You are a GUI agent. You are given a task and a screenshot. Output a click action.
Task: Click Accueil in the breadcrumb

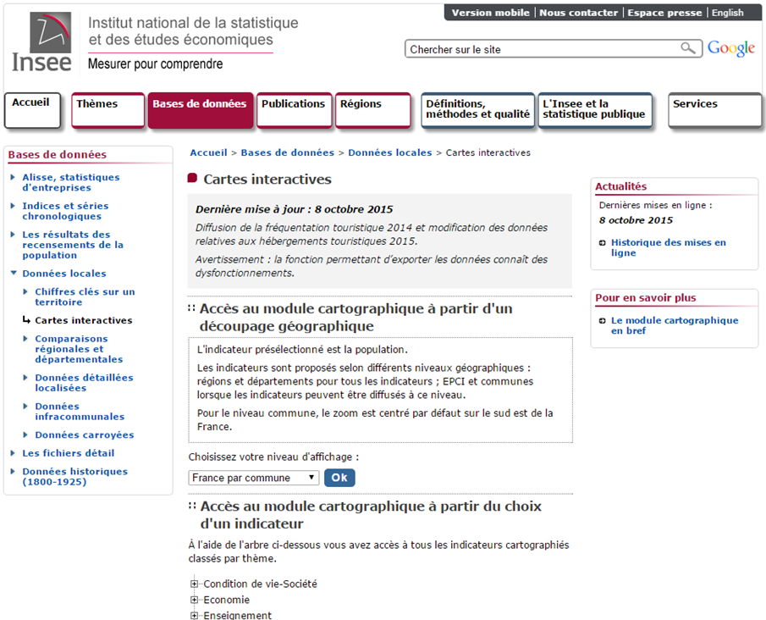[208, 152]
